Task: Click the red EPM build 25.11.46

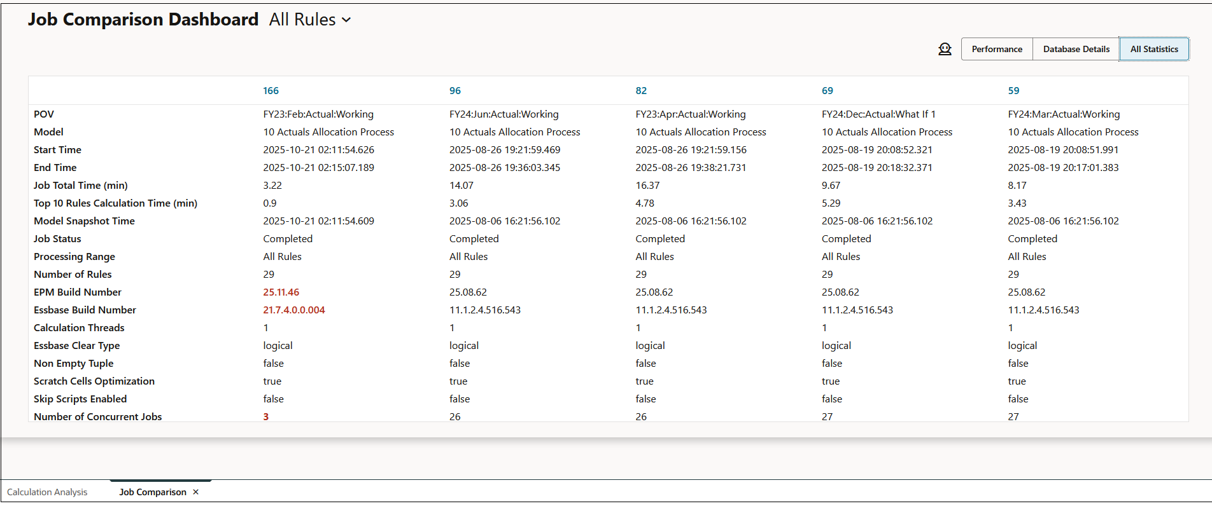Action: click(281, 292)
